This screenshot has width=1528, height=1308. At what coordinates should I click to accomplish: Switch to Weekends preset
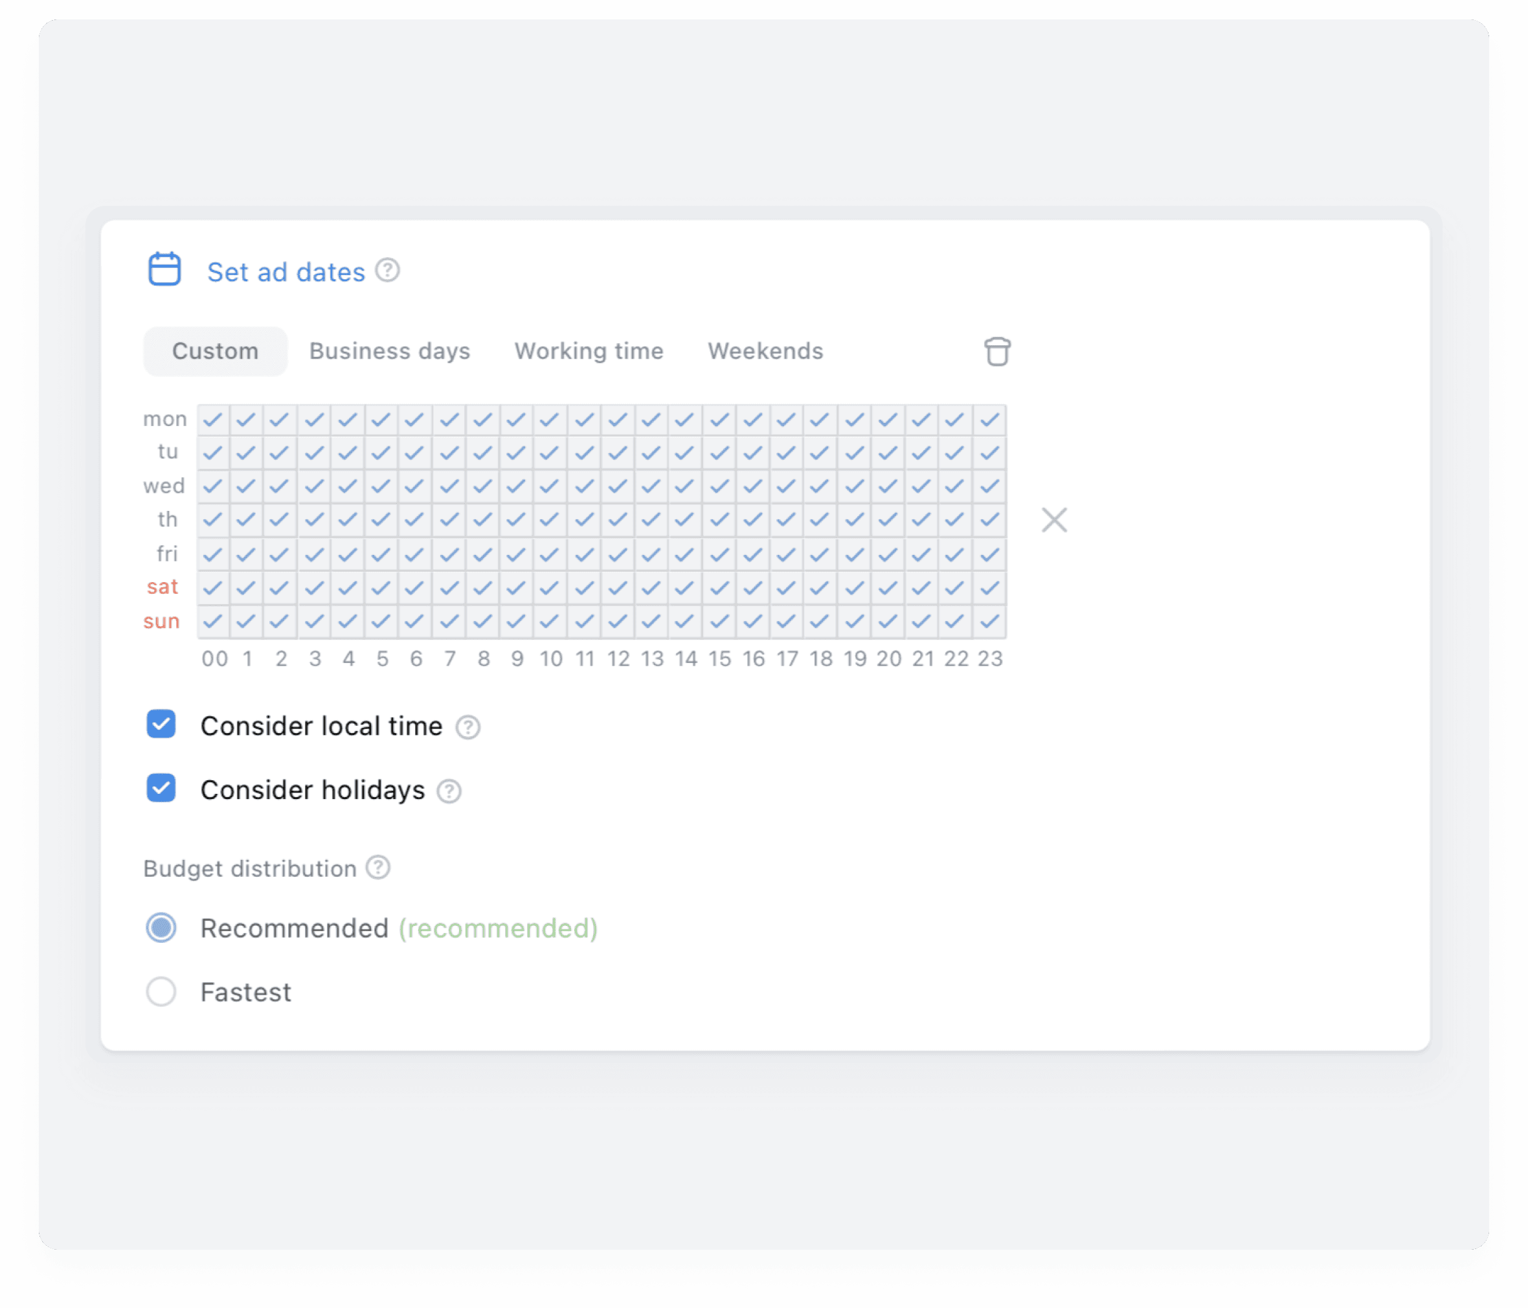coord(765,351)
